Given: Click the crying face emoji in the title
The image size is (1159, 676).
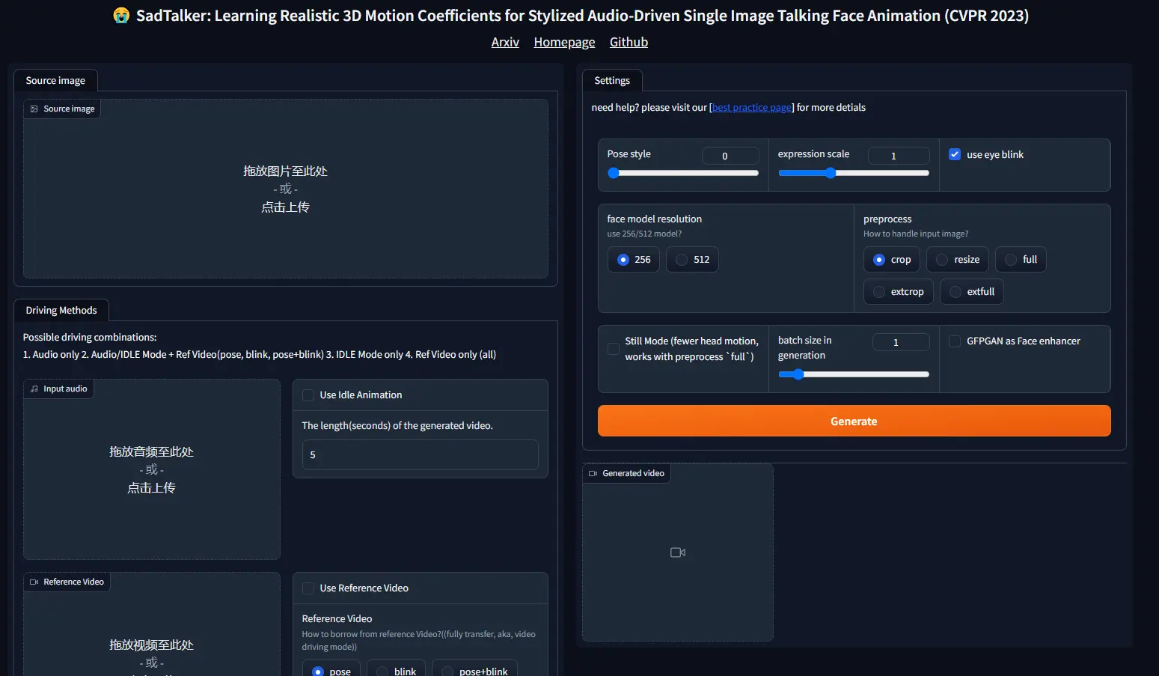Looking at the screenshot, I should pyautogui.click(x=121, y=16).
